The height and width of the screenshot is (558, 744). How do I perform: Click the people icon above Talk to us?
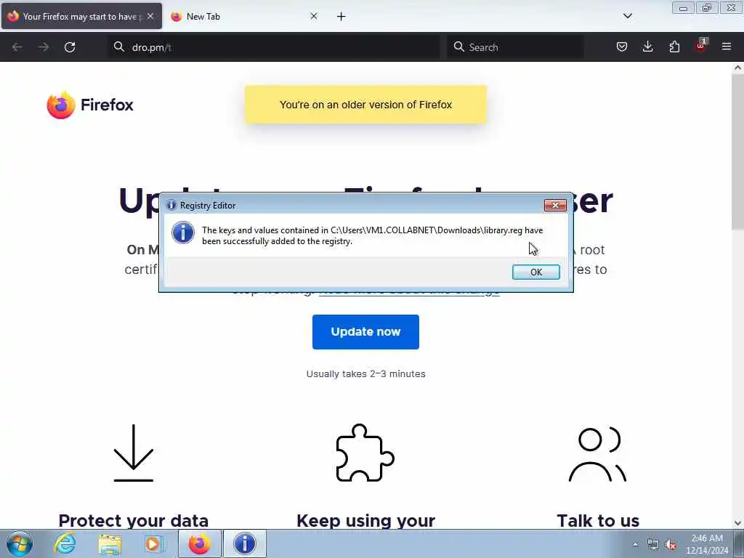coord(597,454)
